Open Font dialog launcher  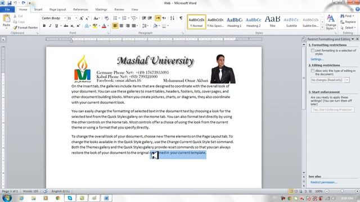109,33
